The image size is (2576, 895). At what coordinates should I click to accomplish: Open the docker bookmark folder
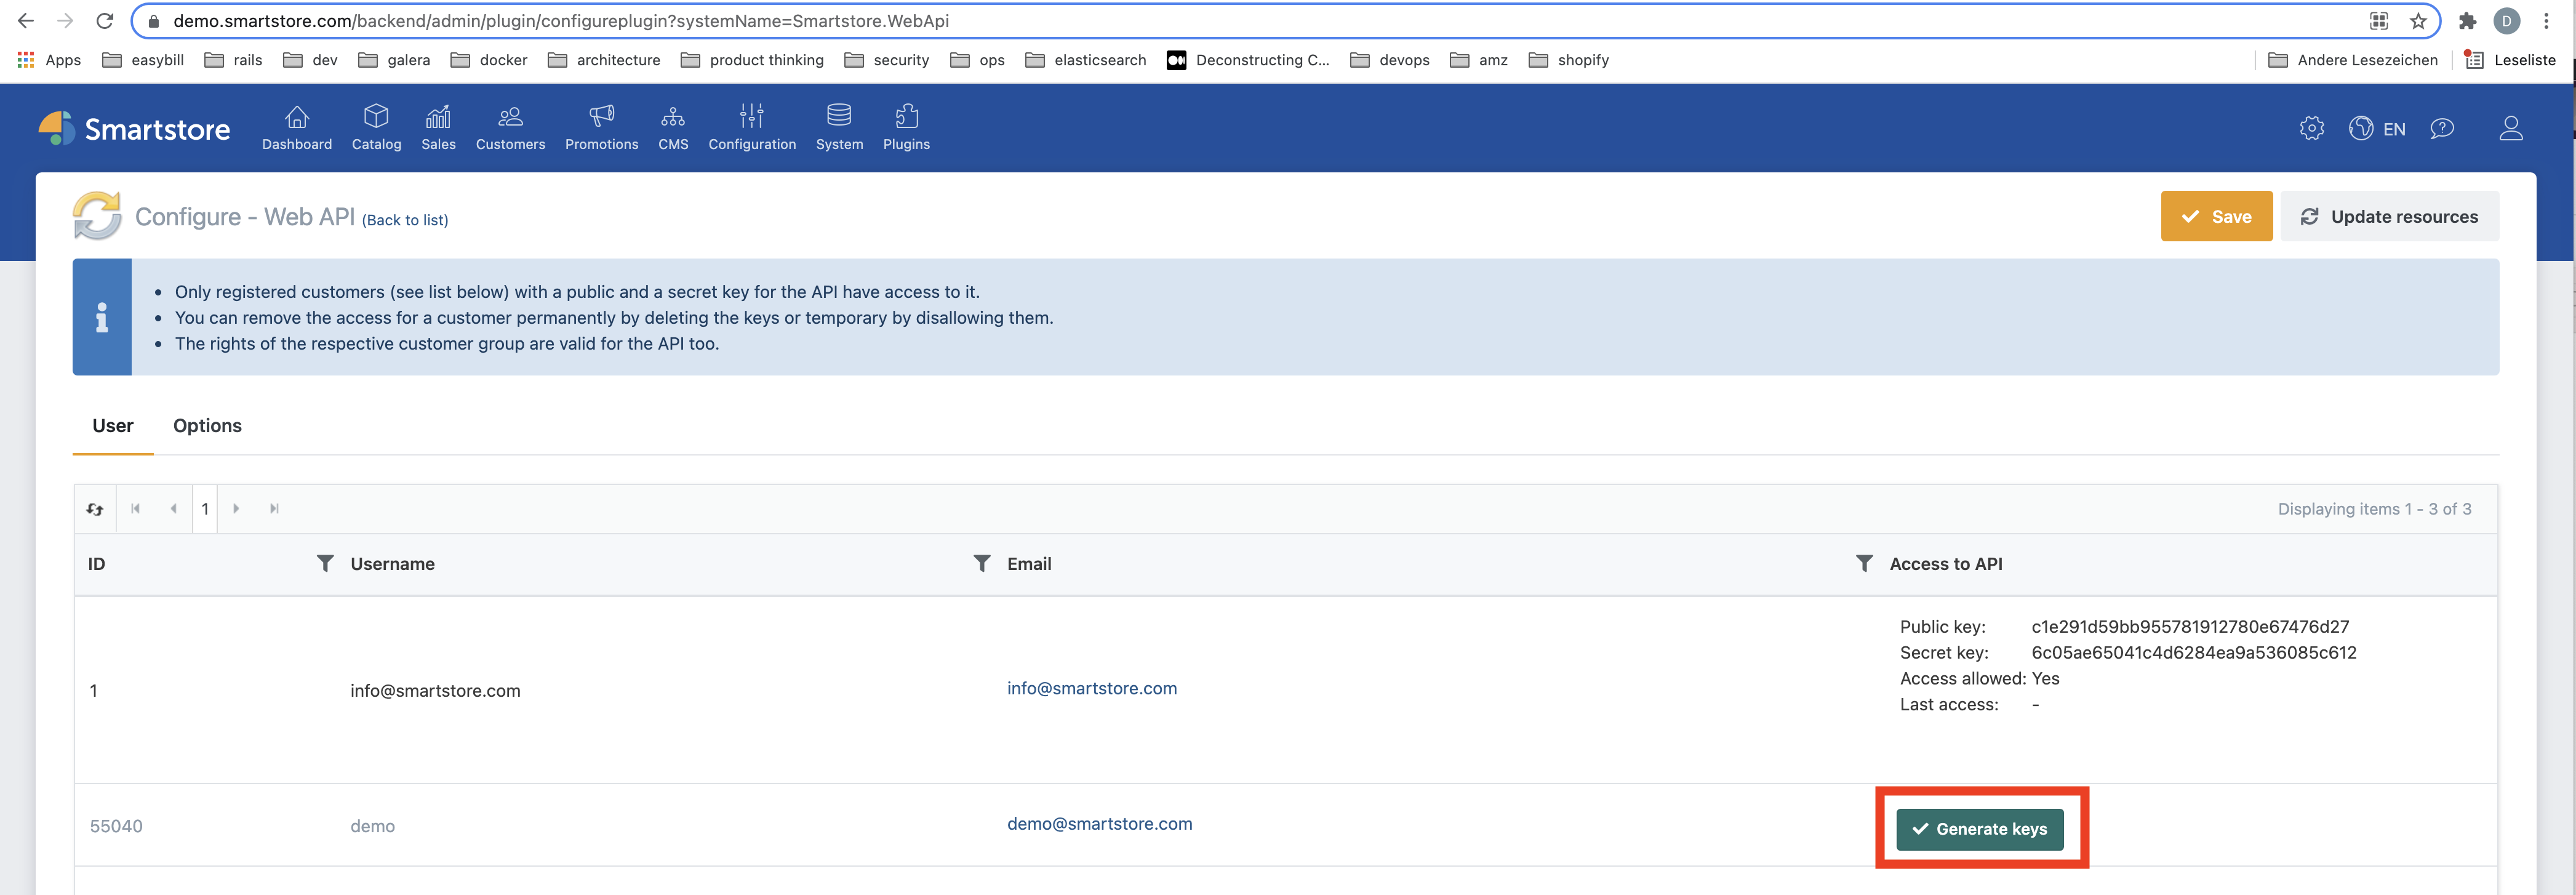[x=489, y=60]
